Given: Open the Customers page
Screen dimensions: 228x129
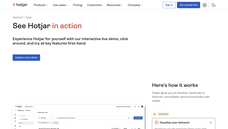Looking at the screenshot, I should [94, 5].
